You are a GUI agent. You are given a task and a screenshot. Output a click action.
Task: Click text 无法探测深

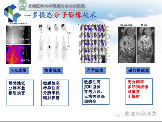94,96
